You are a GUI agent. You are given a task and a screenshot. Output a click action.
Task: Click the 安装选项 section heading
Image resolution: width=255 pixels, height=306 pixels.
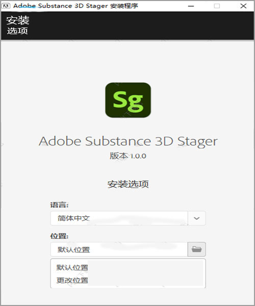click(128, 184)
